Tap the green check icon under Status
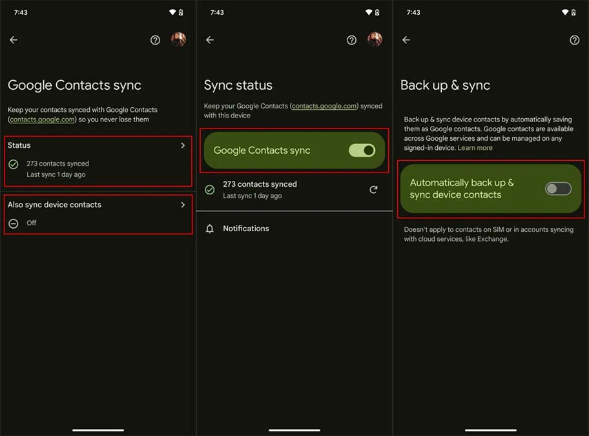 pyautogui.click(x=14, y=165)
